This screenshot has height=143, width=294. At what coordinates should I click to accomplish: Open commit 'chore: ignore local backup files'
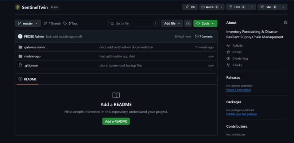coord(121,66)
